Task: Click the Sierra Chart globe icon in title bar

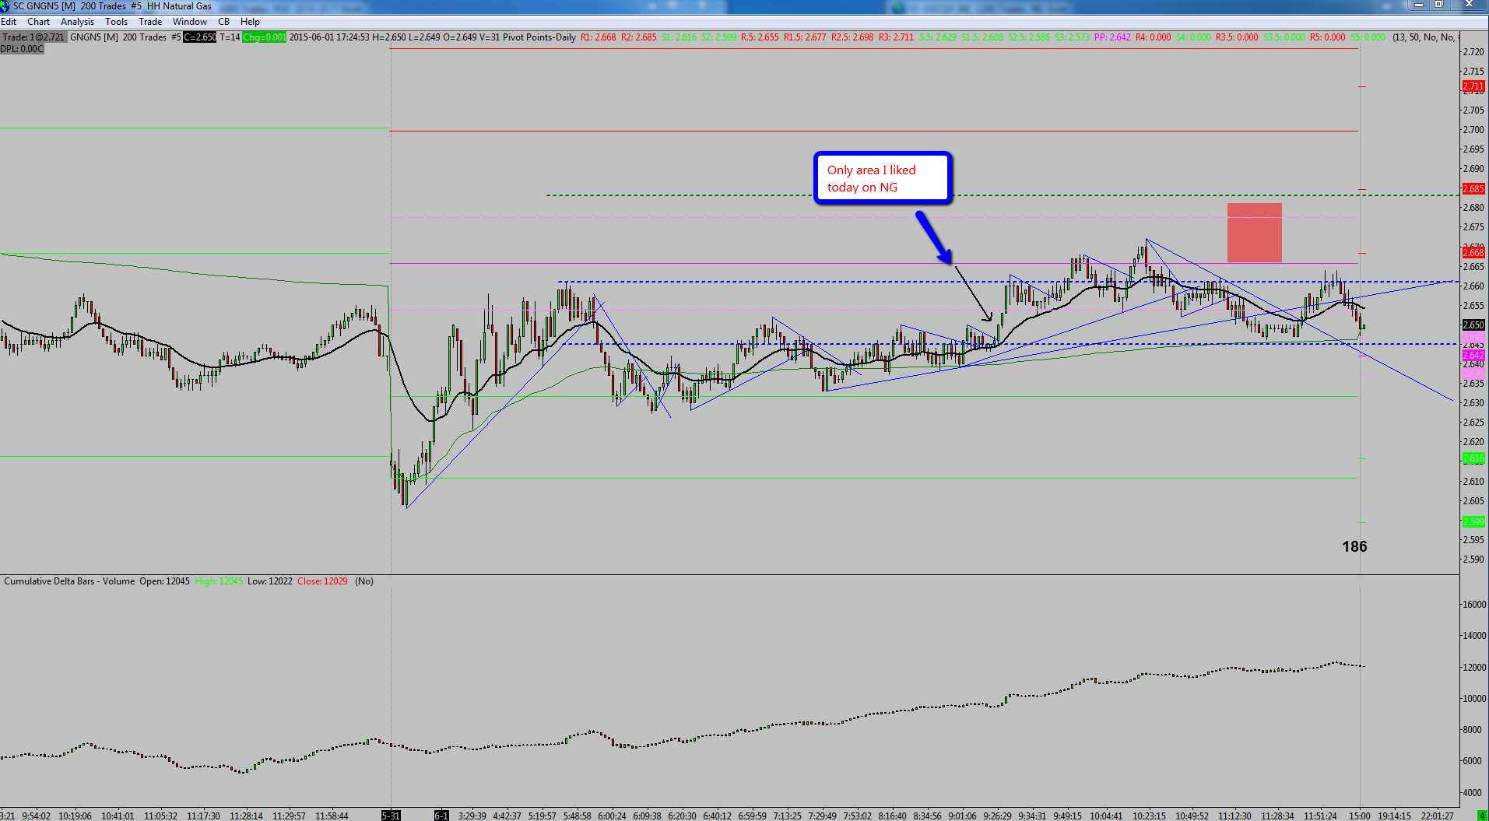Action: (5, 6)
